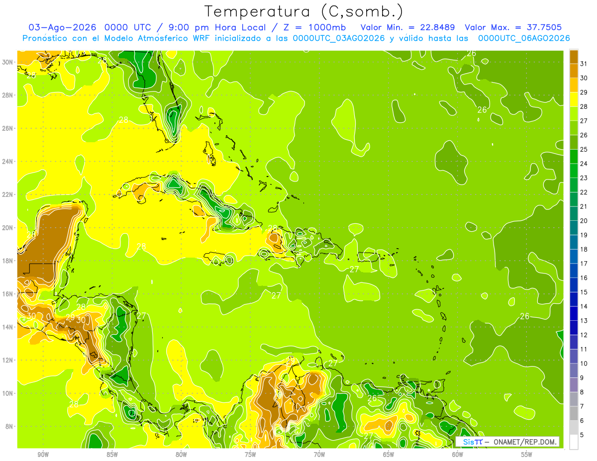Select 'Valor Max. = 37.7505' text
The image size is (597, 461).
[x=514, y=27]
